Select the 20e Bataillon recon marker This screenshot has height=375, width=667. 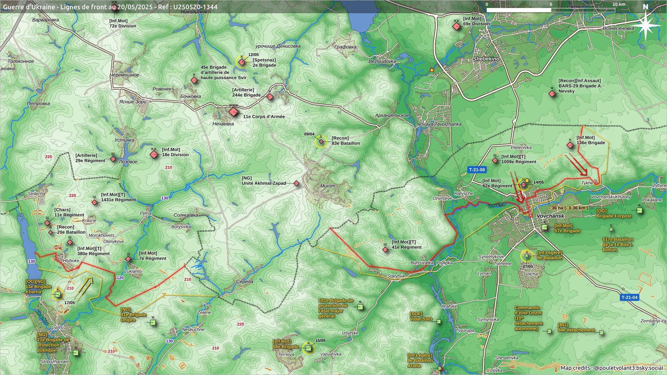[51, 232]
